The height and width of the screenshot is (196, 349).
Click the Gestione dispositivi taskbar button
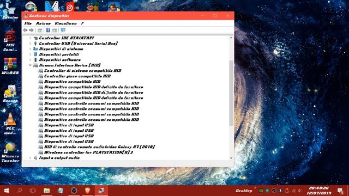(x=101, y=191)
